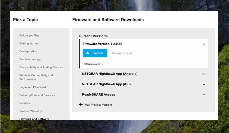This screenshot has height=133, width=229.
Task: Click the Current Versions heading
Action: [x=93, y=36]
